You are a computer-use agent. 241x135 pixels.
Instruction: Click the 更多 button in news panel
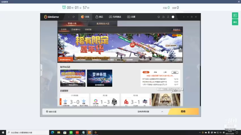pos(175,72)
